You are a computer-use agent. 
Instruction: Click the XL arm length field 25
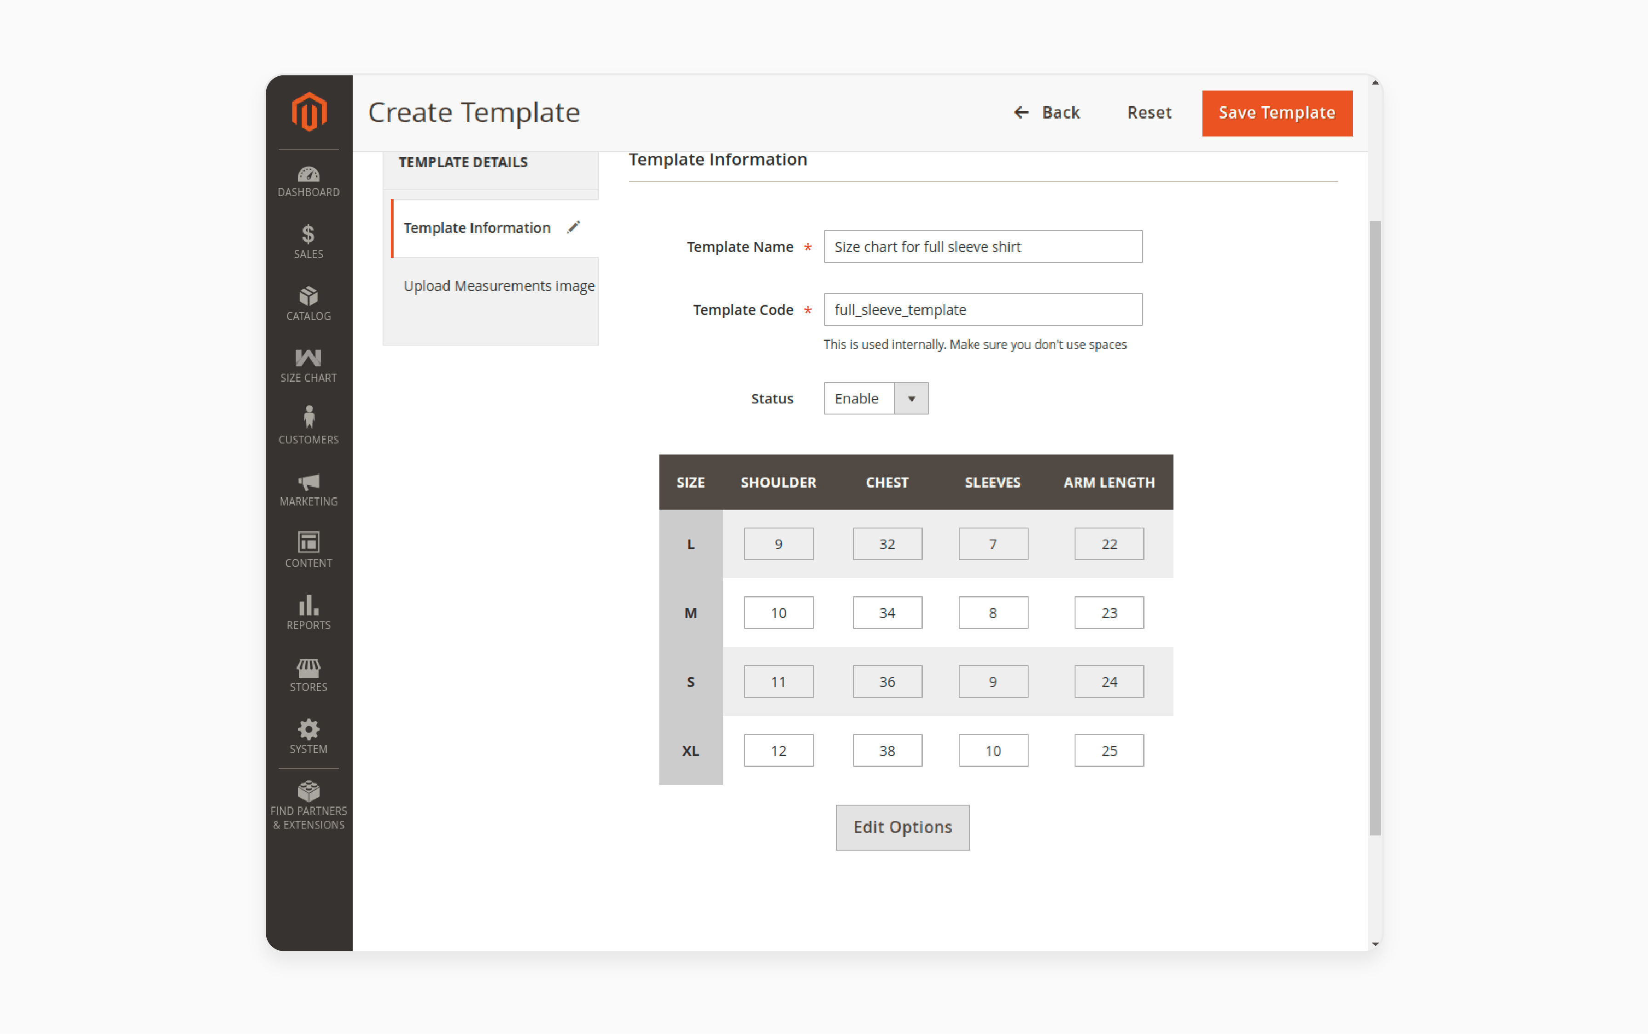(1108, 750)
